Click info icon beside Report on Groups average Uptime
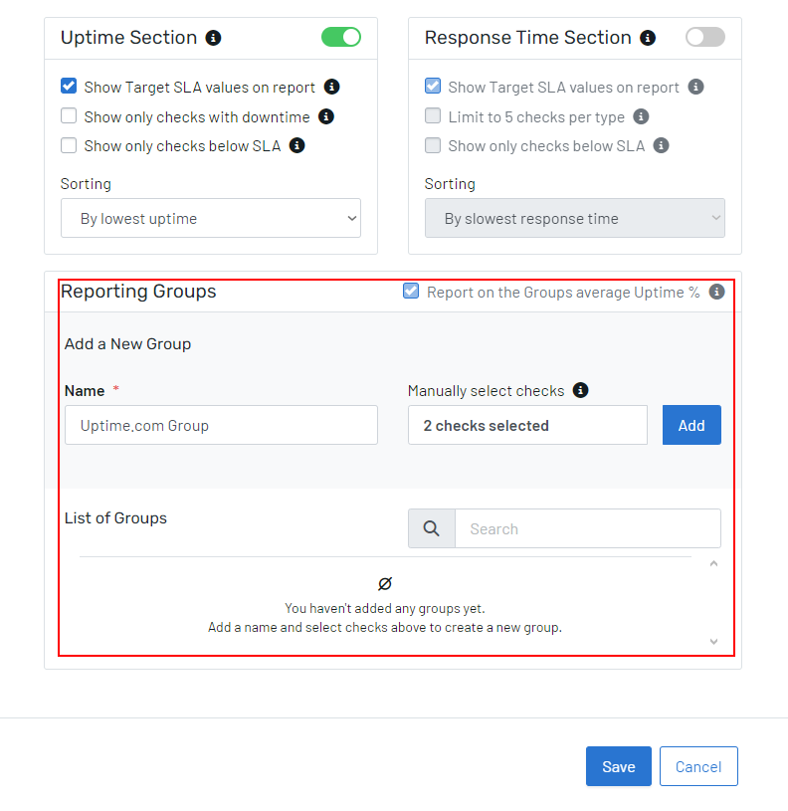Image resolution: width=788 pixels, height=811 pixels. coord(716,292)
